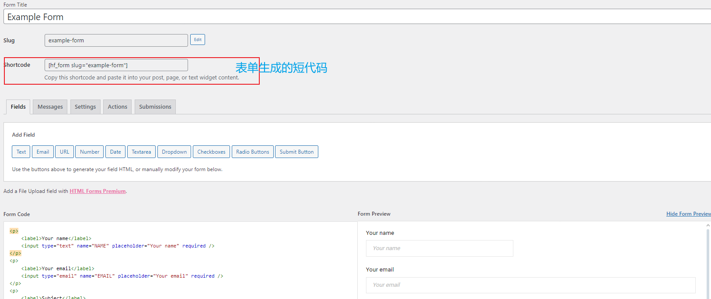Add a Number field
711x299 pixels.
90,152
